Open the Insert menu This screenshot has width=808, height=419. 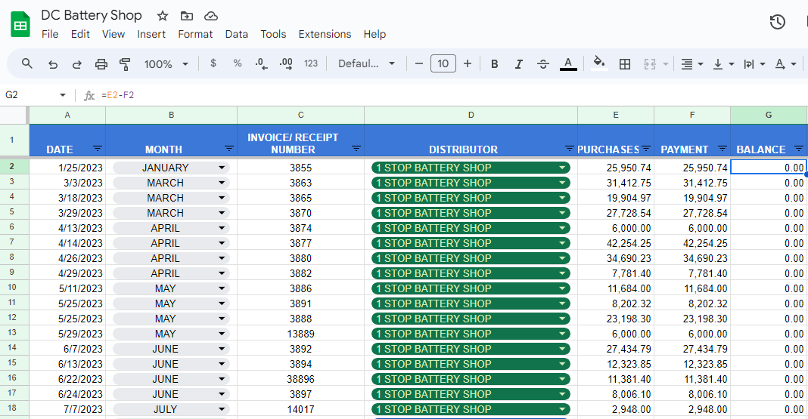coord(151,34)
